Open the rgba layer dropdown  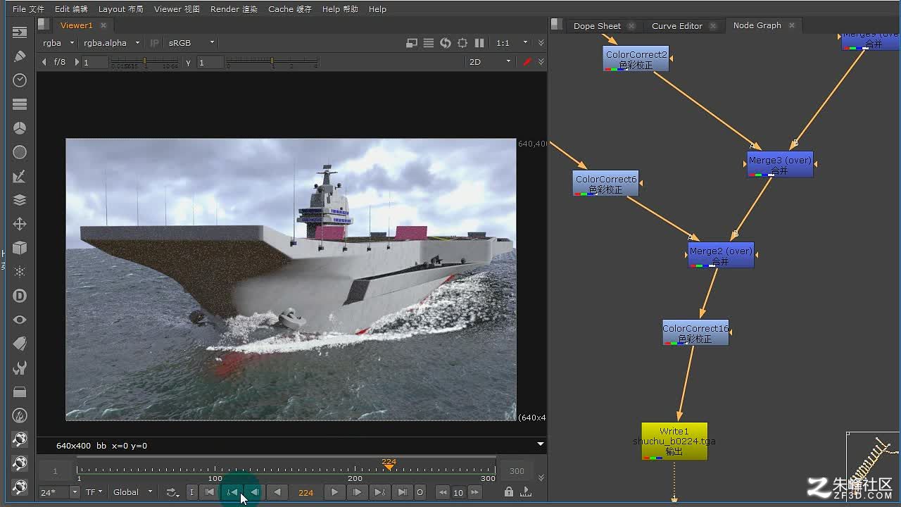coord(58,43)
